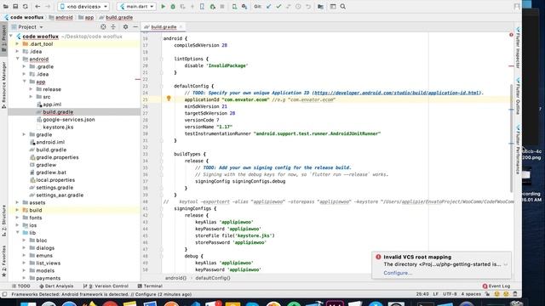
Task: Show VCS history clock icon
Action: click(298, 6)
